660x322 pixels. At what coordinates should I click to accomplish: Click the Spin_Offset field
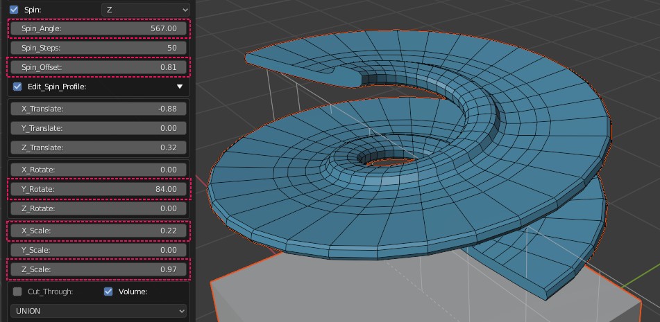(98, 67)
